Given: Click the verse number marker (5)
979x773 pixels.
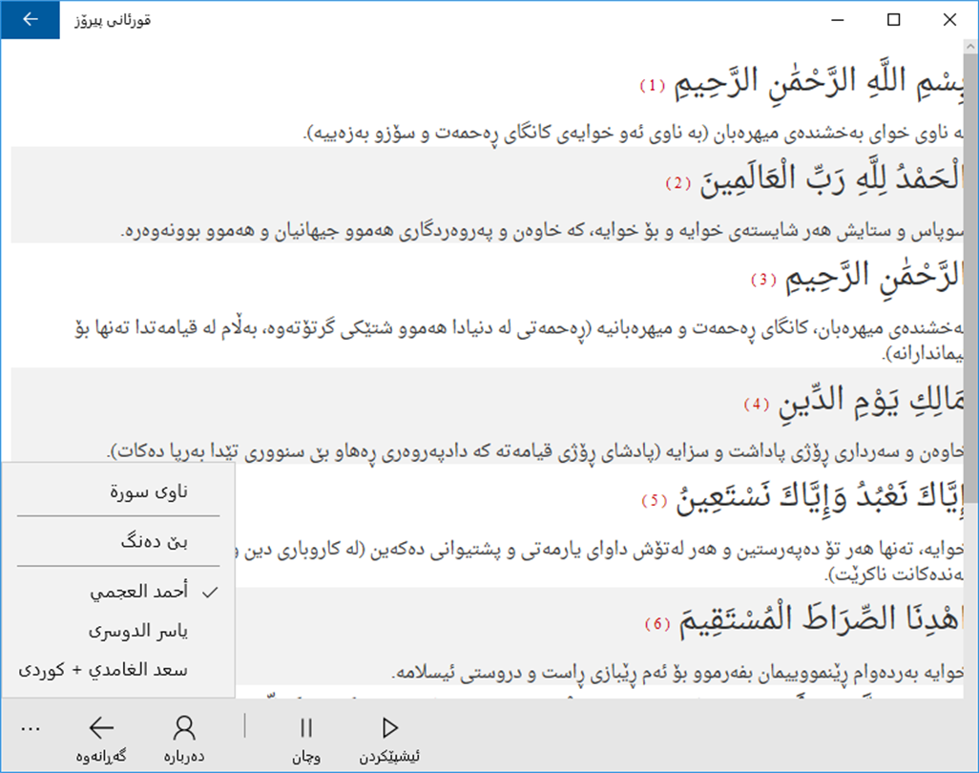Looking at the screenshot, I should pyautogui.click(x=655, y=501).
